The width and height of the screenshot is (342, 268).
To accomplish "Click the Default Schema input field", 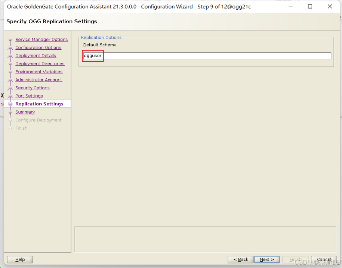I will point(207,56).
